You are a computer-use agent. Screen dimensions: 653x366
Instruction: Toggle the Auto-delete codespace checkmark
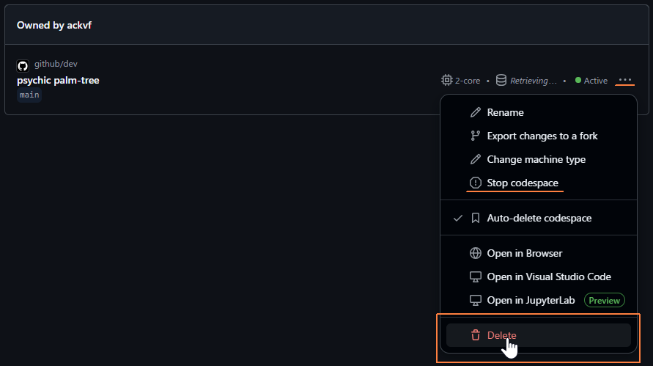[x=458, y=218]
